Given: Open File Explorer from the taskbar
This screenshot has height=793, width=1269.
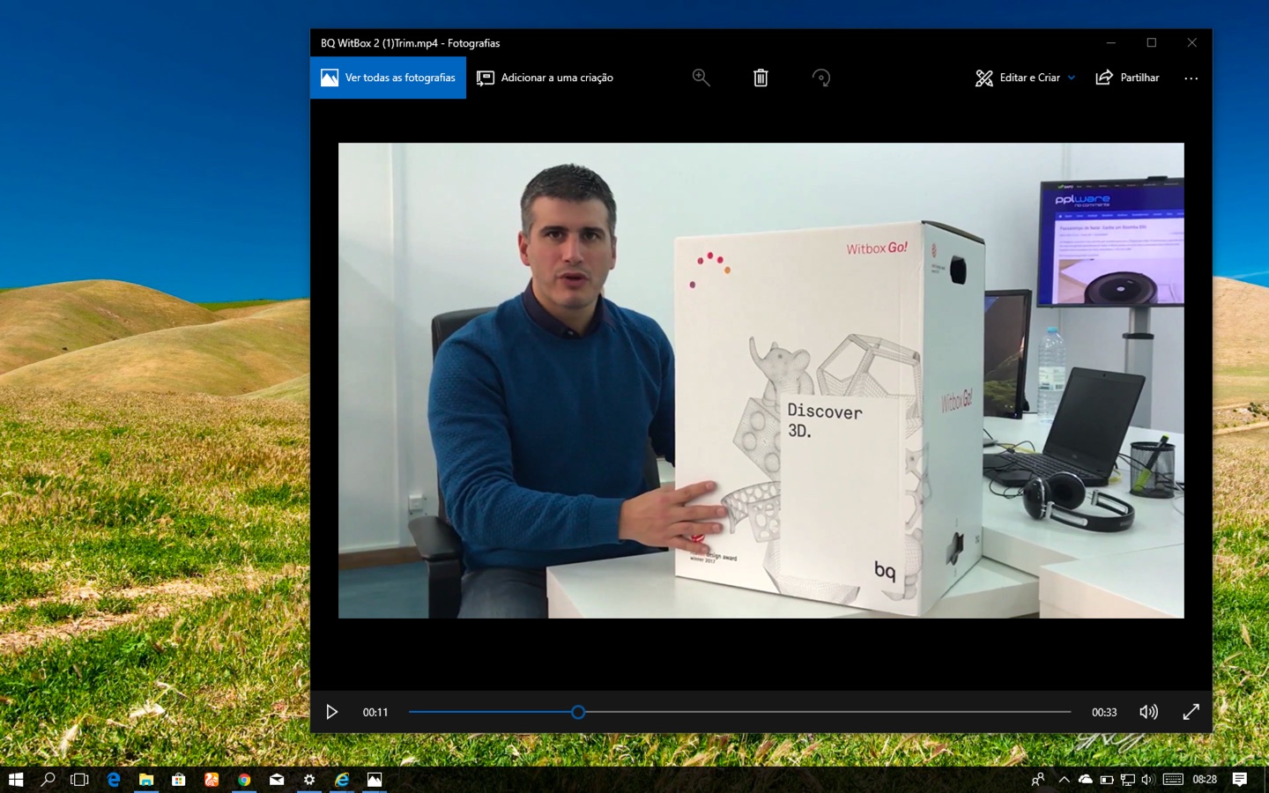Looking at the screenshot, I should 146,780.
